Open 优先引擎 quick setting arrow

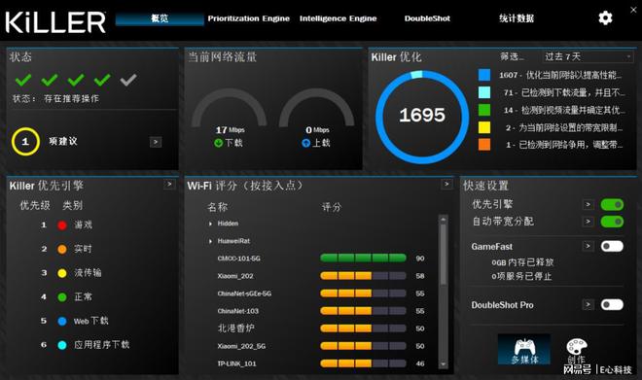588,204
